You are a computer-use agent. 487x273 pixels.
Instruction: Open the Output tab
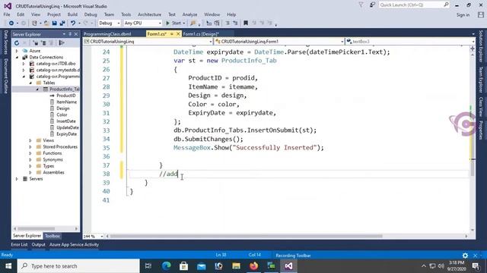(x=38, y=244)
